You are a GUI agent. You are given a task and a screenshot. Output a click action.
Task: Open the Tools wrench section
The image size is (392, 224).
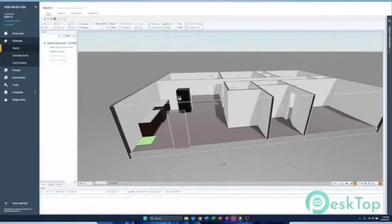click(x=16, y=85)
